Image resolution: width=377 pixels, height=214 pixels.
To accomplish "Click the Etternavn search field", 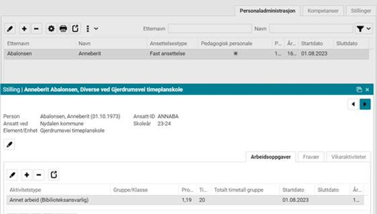I will coord(209,28).
